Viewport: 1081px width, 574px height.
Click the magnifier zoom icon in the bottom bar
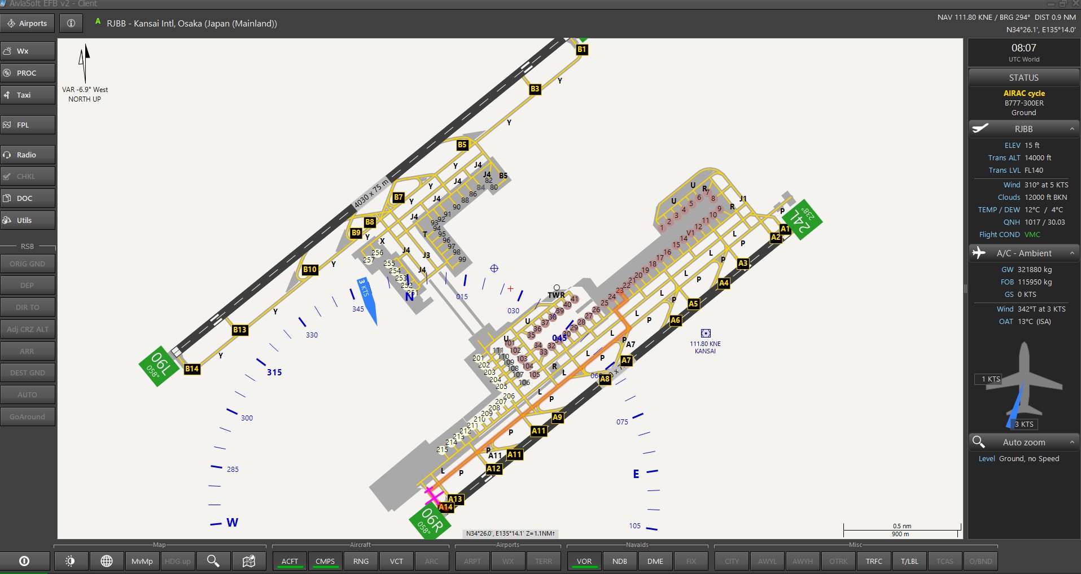coord(213,561)
